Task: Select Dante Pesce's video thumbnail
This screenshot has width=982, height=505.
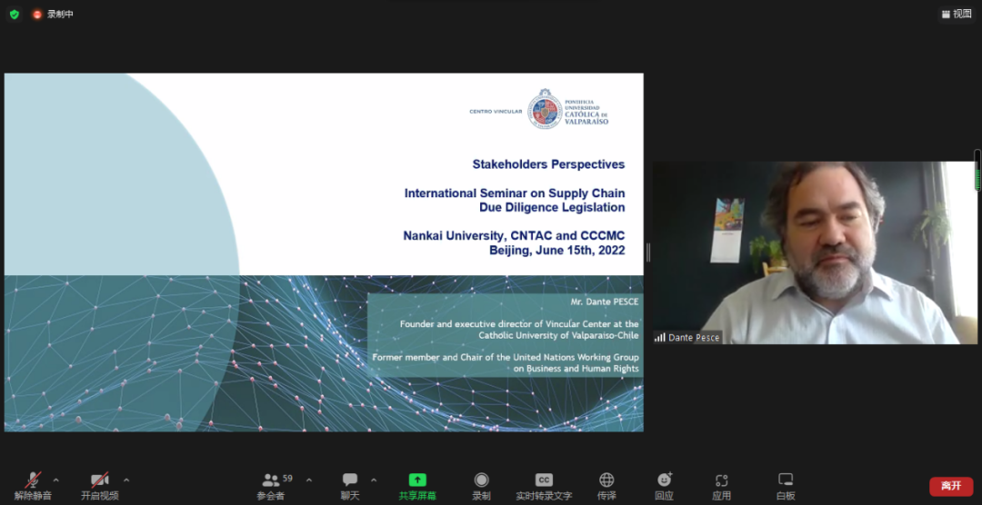Action: [815, 252]
